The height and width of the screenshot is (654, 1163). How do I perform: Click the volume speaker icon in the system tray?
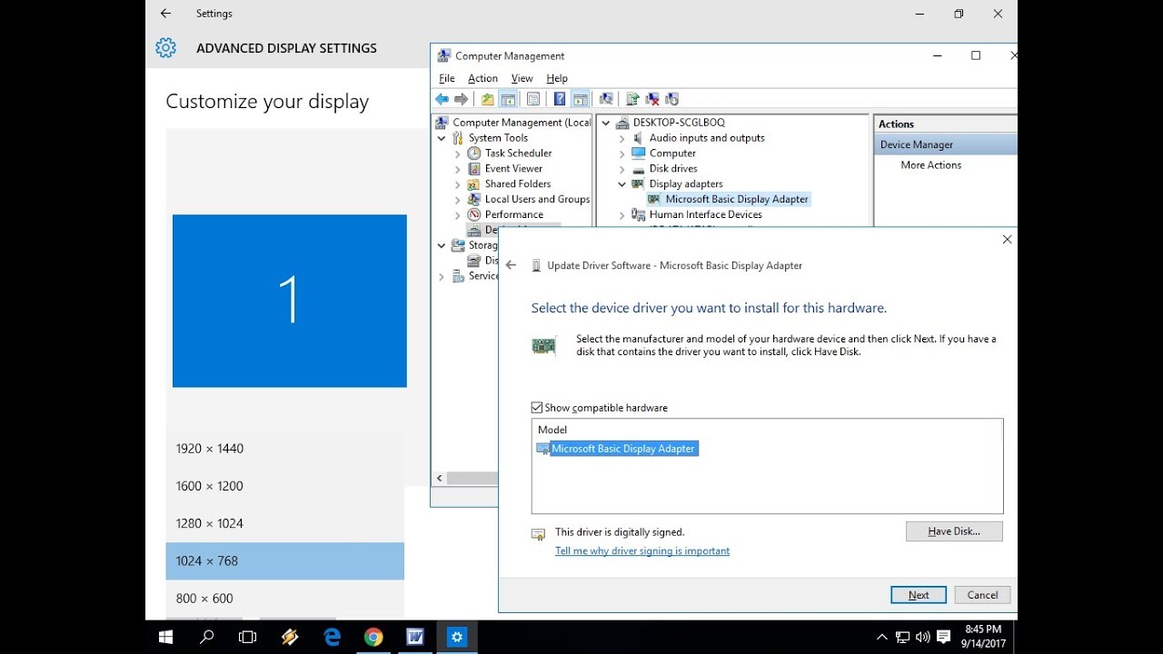(922, 638)
